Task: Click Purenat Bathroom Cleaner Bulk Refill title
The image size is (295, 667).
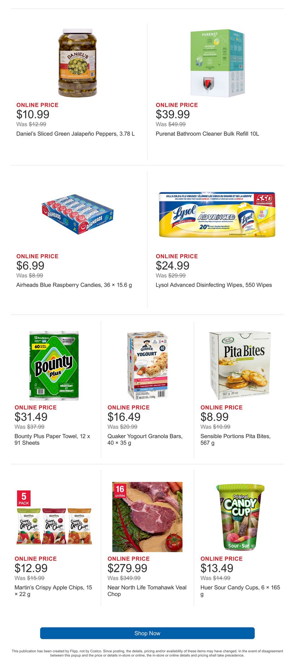Action: point(207,134)
